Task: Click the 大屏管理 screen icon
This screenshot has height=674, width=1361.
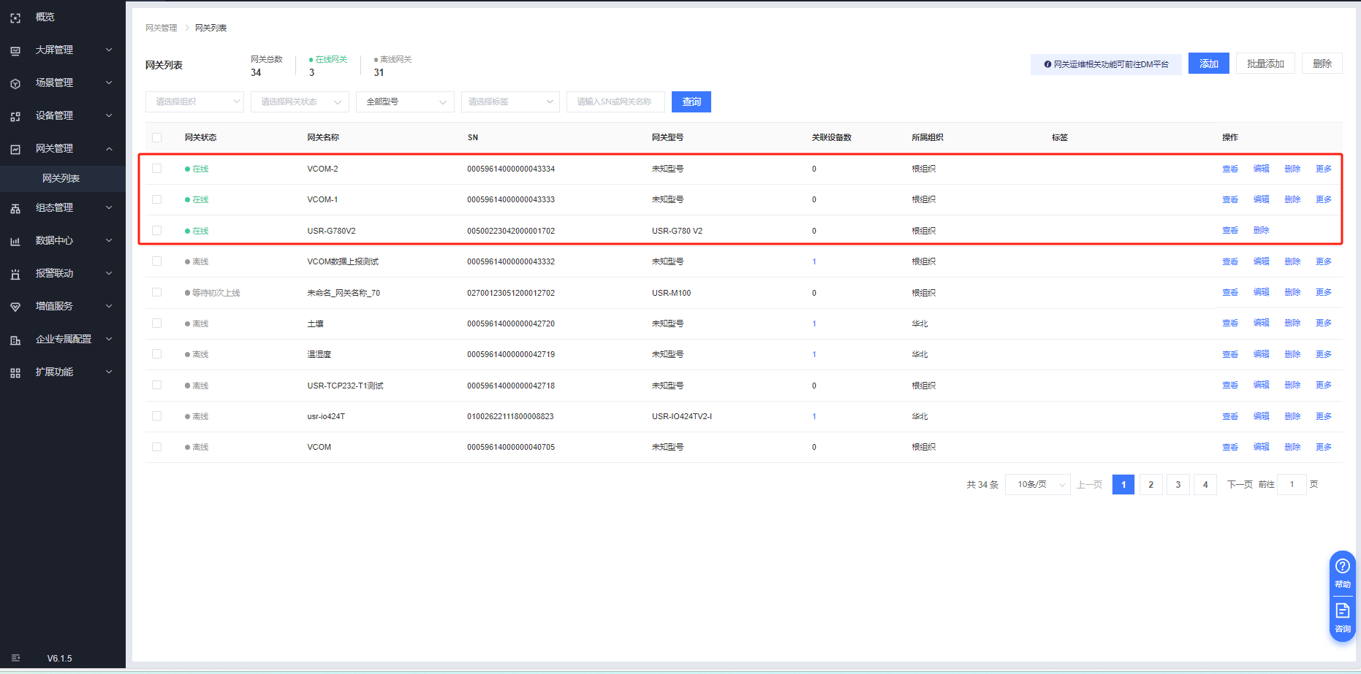Action: (15, 50)
